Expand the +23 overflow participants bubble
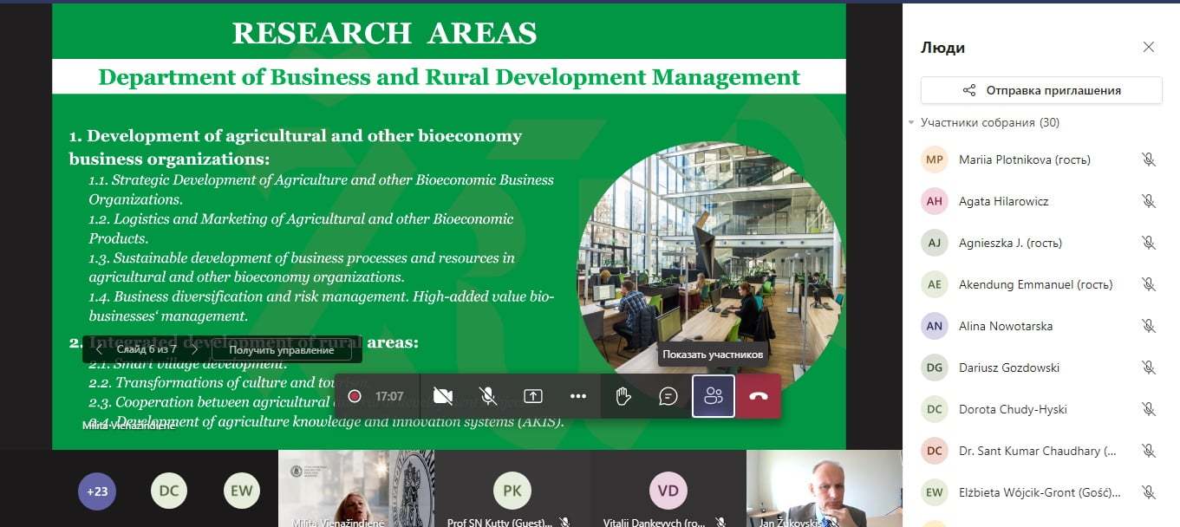Image resolution: width=1180 pixels, height=527 pixels. [x=97, y=491]
